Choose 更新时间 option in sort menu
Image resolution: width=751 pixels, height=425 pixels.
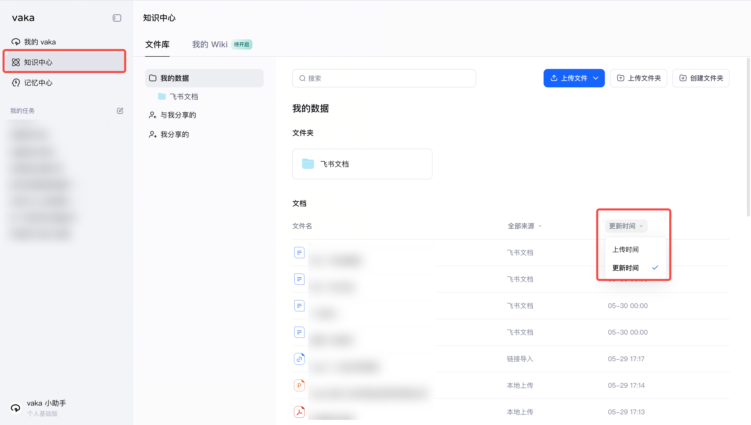click(x=636, y=268)
